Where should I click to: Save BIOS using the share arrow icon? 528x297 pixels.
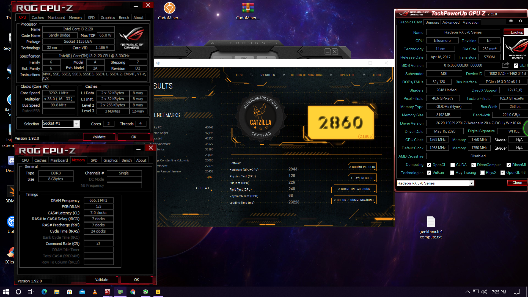tap(505, 65)
